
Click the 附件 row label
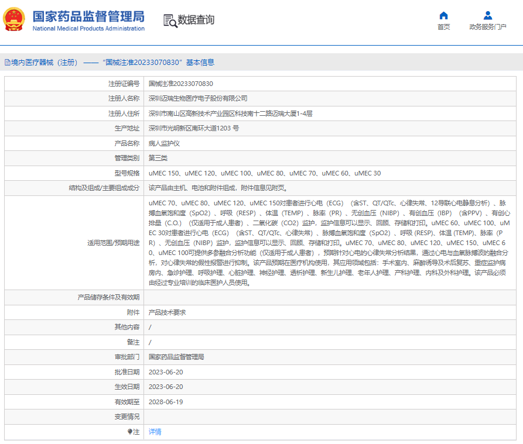pyautogui.click(x=133, y=312)
